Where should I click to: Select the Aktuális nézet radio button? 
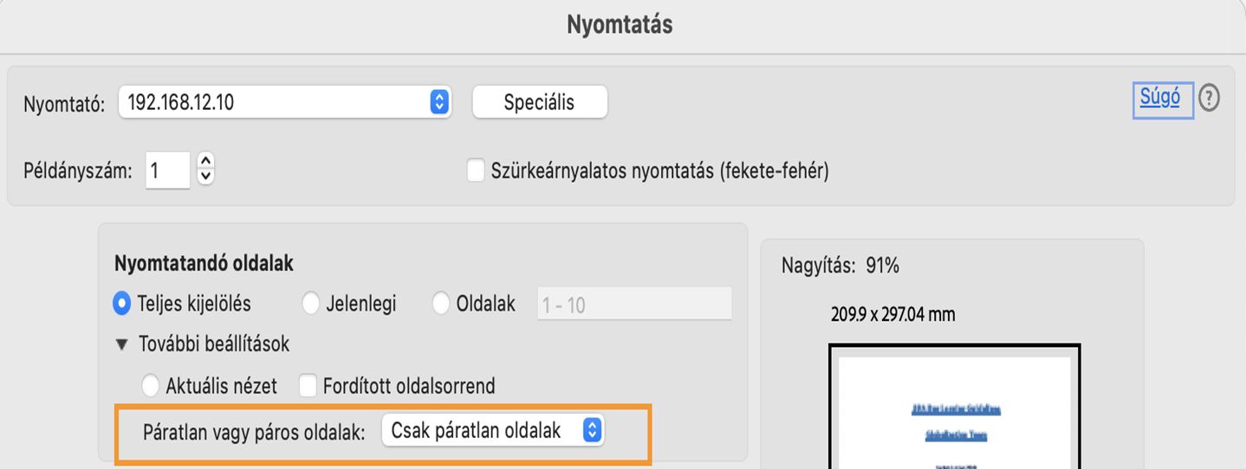click(x=151, y=385)
